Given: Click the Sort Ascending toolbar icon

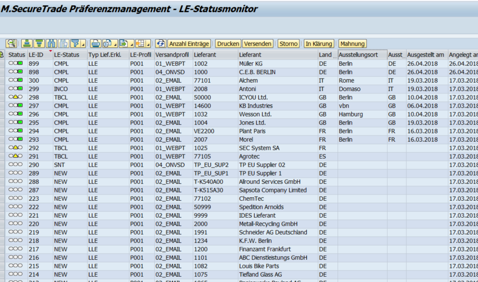Looking at the screenshot, I should pos(27,44).
